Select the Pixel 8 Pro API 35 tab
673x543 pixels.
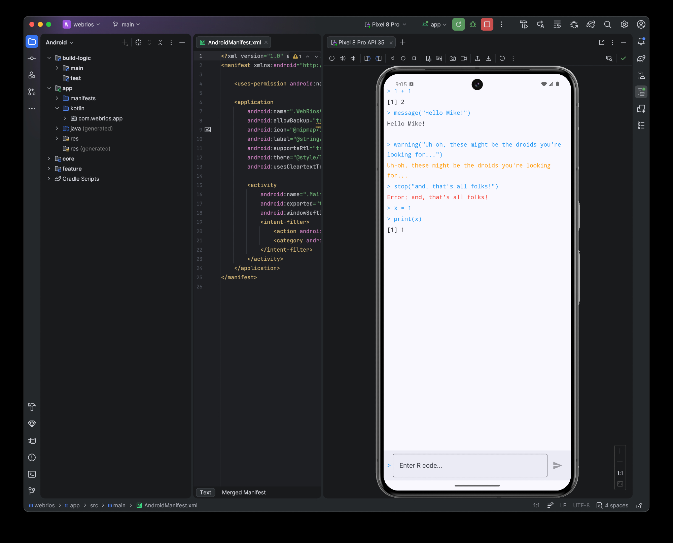(x=361, y=42)
